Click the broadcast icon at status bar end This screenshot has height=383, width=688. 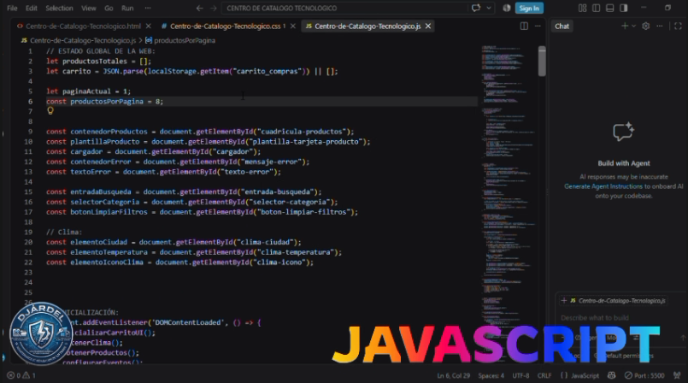click(x=677, y=376)
